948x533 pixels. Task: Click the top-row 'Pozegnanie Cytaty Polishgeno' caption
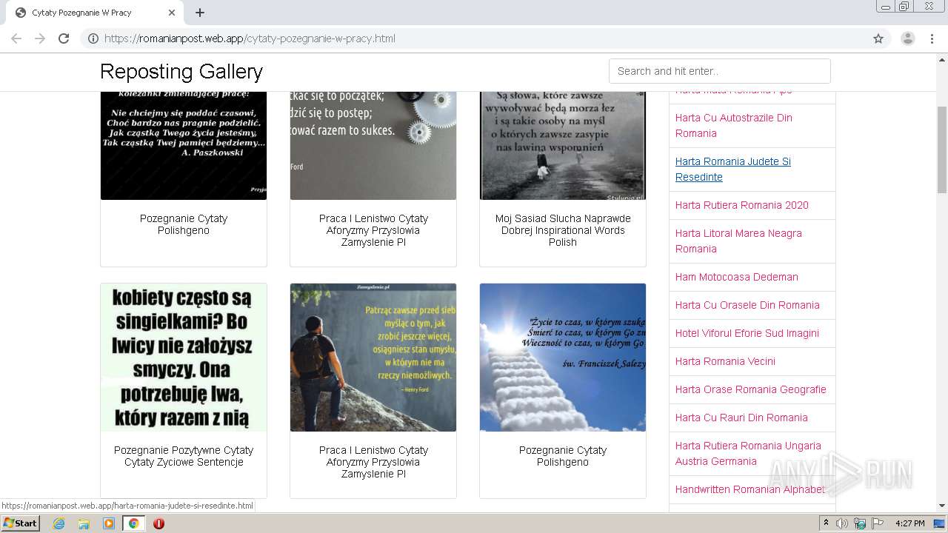[x=184, y=224]
